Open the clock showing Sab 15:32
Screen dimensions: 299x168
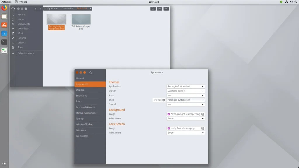coord(154,2)
